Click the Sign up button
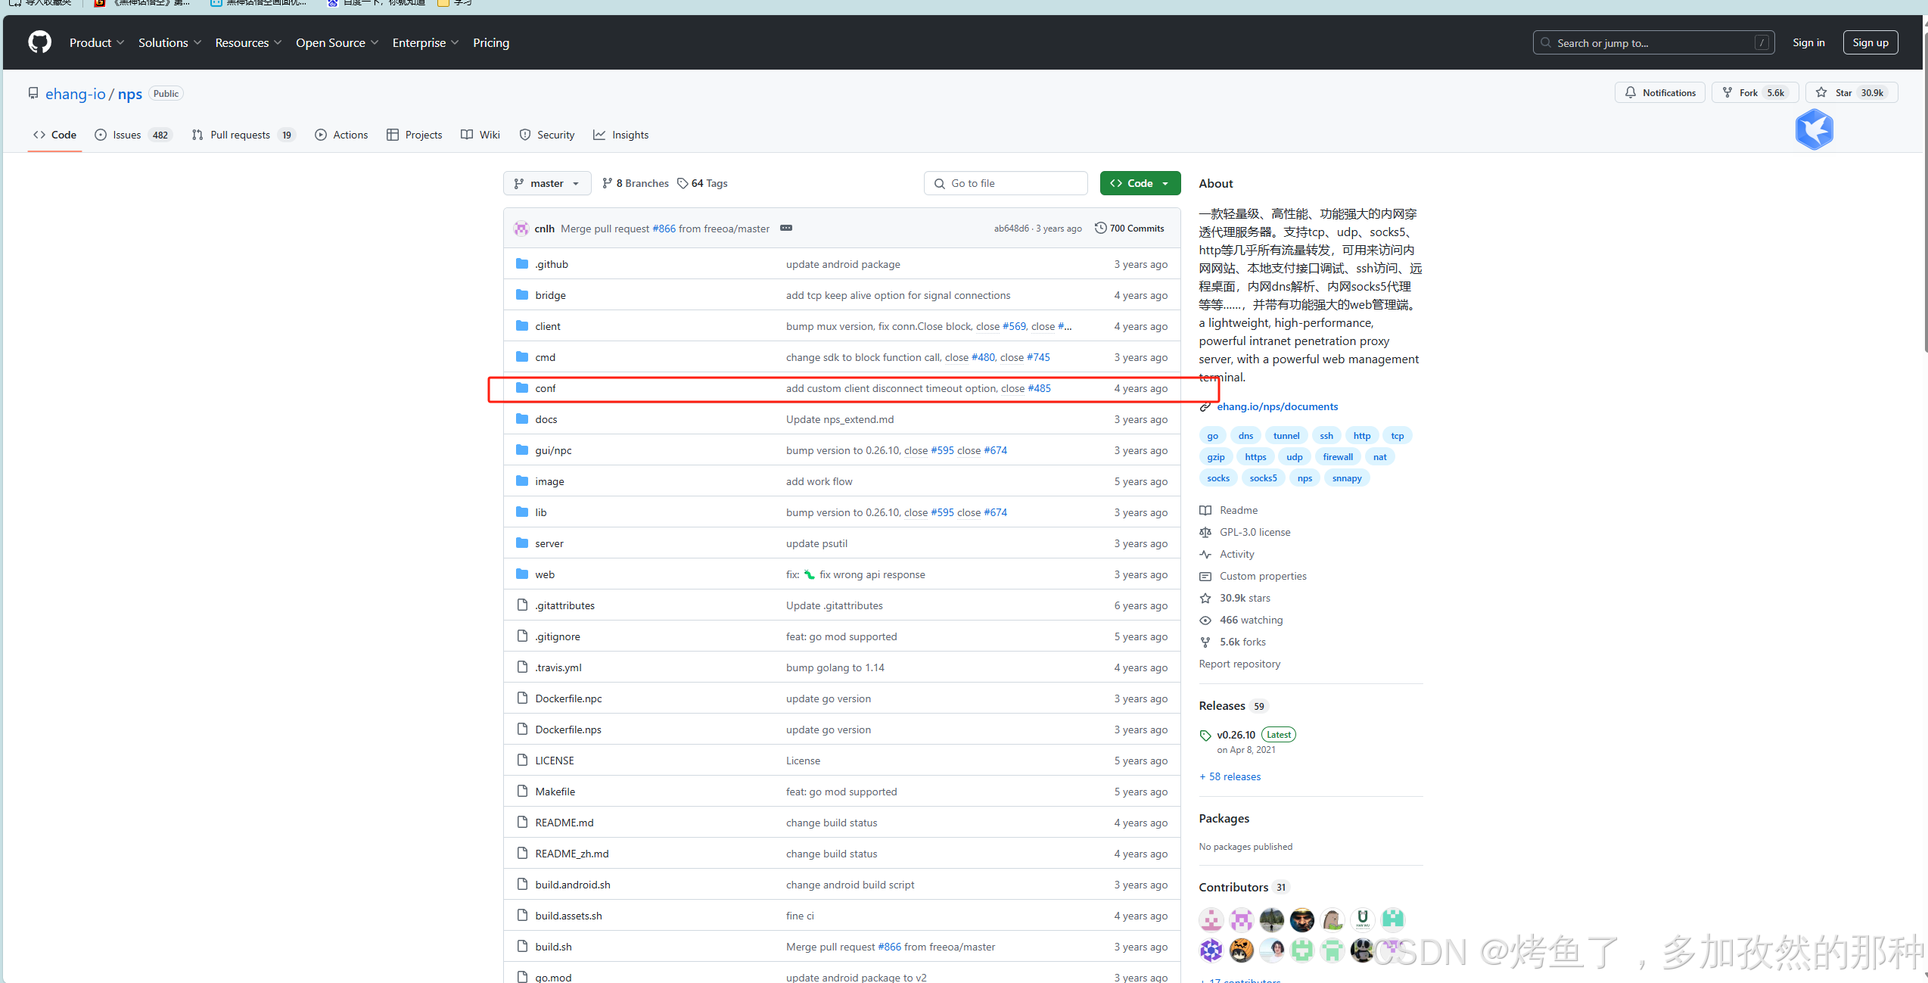This screenshot has width=1928, height=983. point(1870,42)
